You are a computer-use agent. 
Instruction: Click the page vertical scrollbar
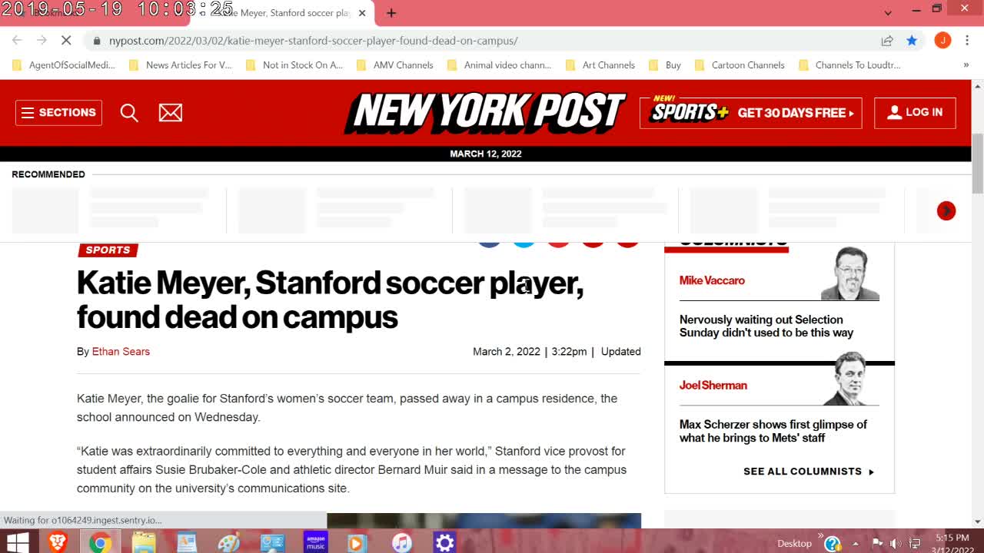tap(978, 163)
